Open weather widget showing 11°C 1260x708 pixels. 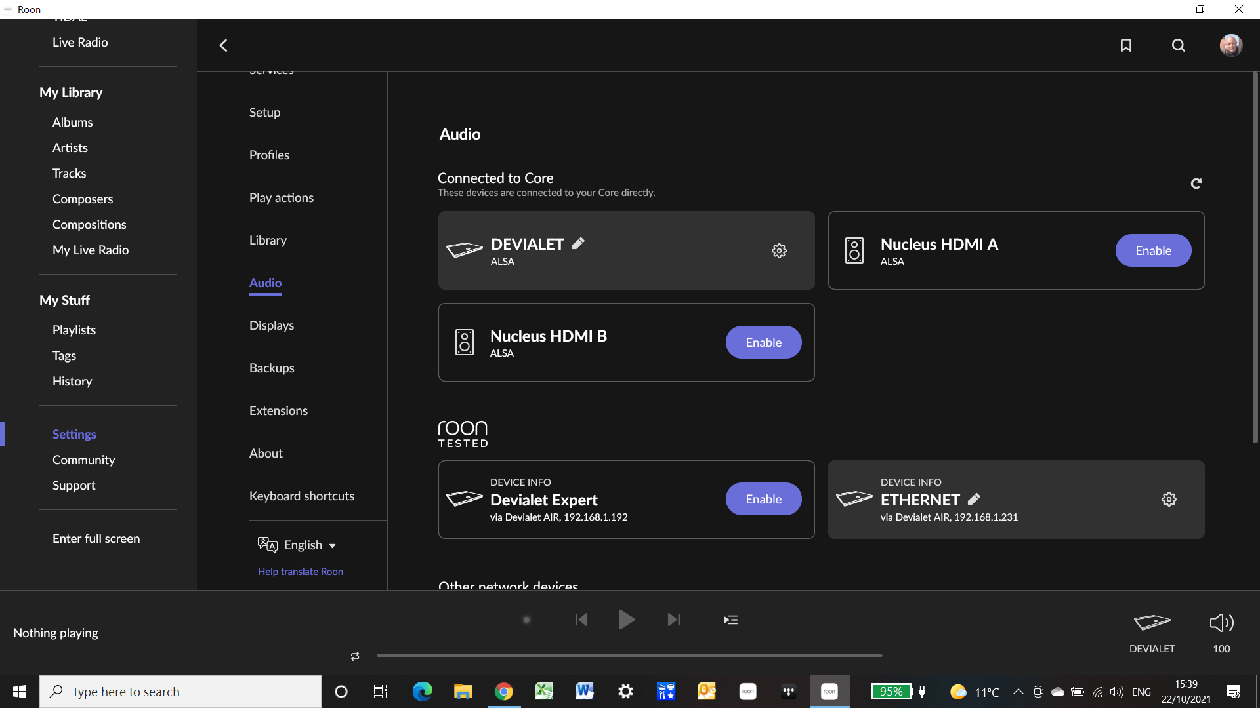[x=975, y=692]
